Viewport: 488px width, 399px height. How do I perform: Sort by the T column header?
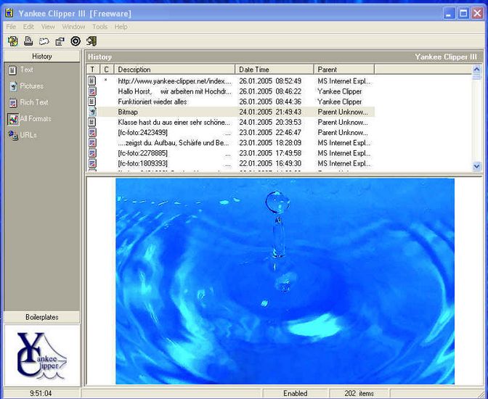click(92, 70)
